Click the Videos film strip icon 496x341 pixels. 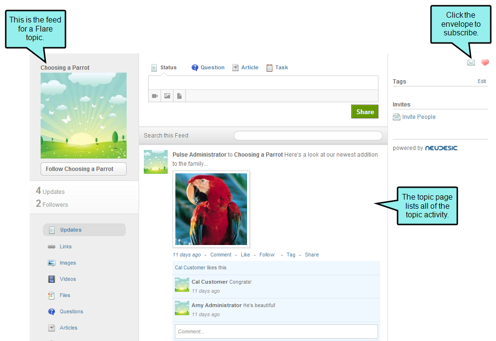[52, 279]
